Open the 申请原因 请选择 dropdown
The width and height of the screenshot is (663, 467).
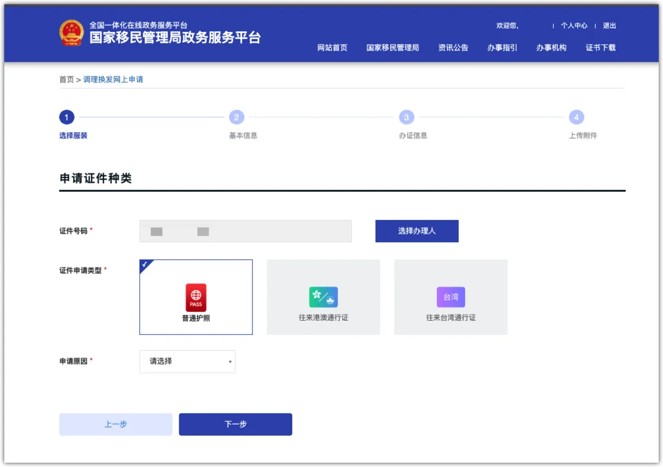pyautogui.click(x=187, y=361)
